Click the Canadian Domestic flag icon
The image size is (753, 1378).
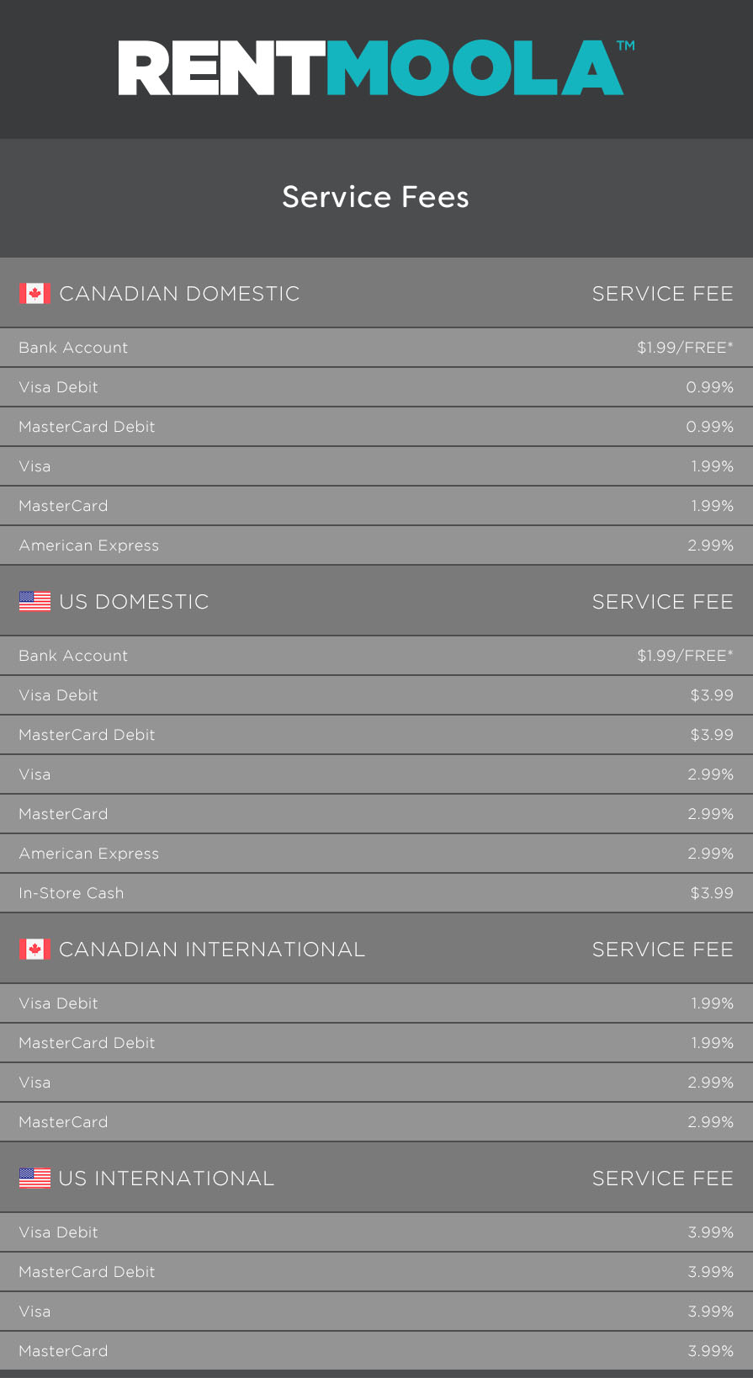(34, 294)
